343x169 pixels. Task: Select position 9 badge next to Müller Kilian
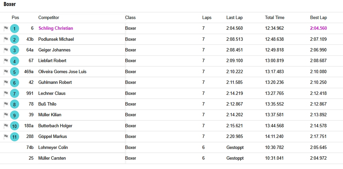(x=14, y=115)
